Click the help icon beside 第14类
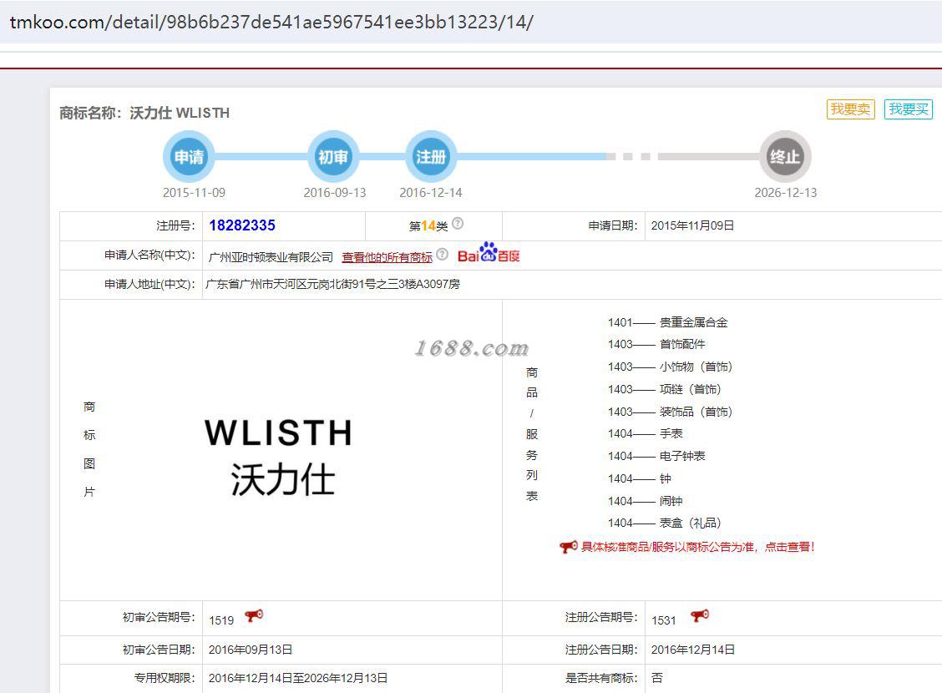 tap(458, 224)
